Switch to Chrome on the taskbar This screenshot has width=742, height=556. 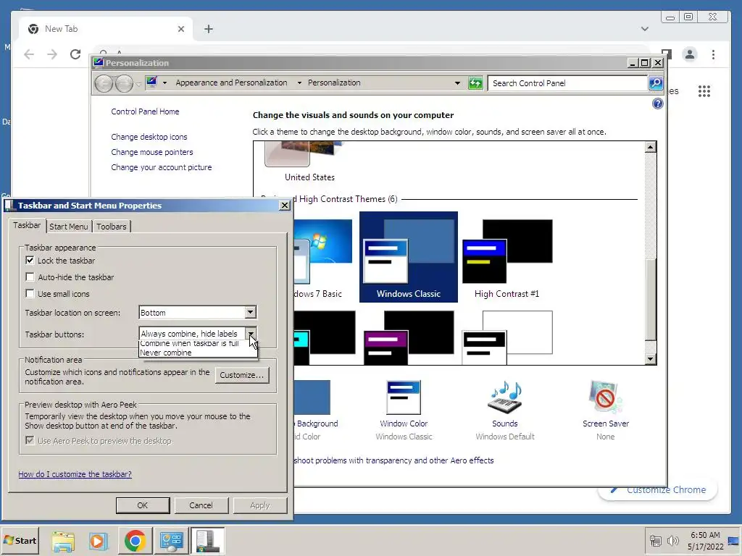pos(135,541)
